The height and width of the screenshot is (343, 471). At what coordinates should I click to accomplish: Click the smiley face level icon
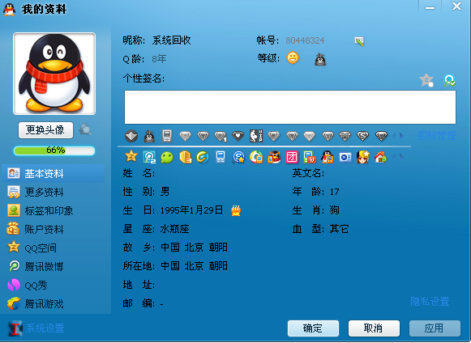pyautogui.click(x=293, y=57)
